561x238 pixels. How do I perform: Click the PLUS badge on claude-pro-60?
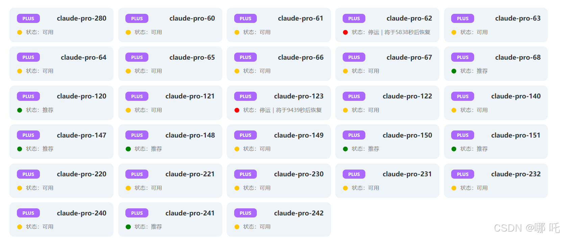tap(137, 19)
